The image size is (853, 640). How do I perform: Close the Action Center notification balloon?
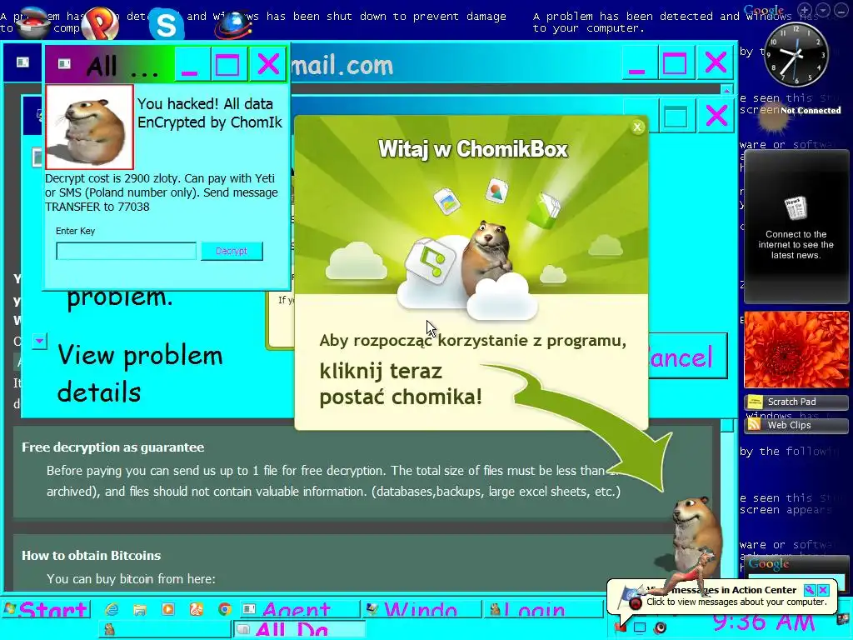pos(824,590)
